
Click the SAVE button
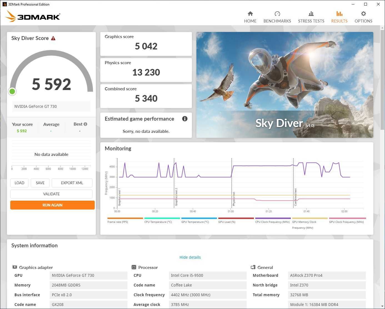40,183
